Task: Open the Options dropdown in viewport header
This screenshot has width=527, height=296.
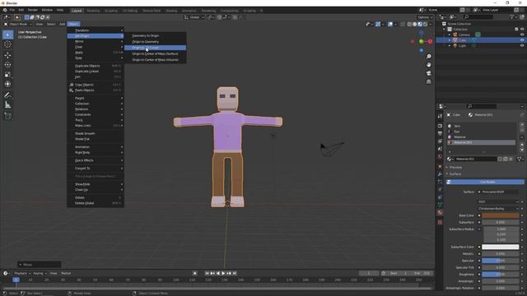Action: pos(425,17)
